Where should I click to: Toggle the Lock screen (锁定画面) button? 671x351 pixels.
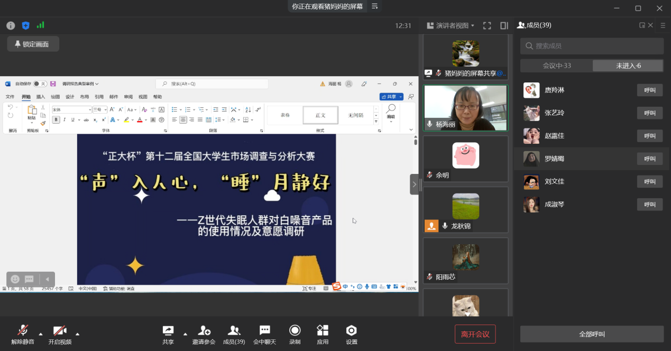(x=33, y=44)
